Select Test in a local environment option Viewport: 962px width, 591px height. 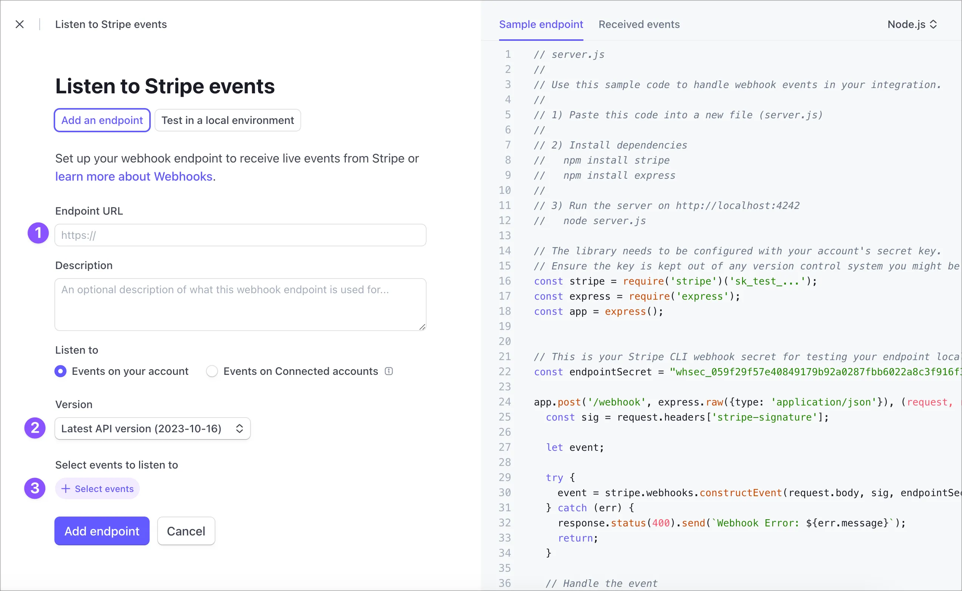coord(227,120)
